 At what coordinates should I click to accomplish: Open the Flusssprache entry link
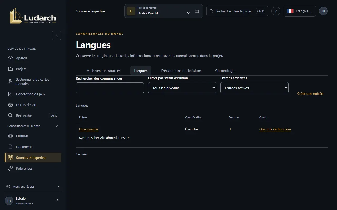point(88,129)
